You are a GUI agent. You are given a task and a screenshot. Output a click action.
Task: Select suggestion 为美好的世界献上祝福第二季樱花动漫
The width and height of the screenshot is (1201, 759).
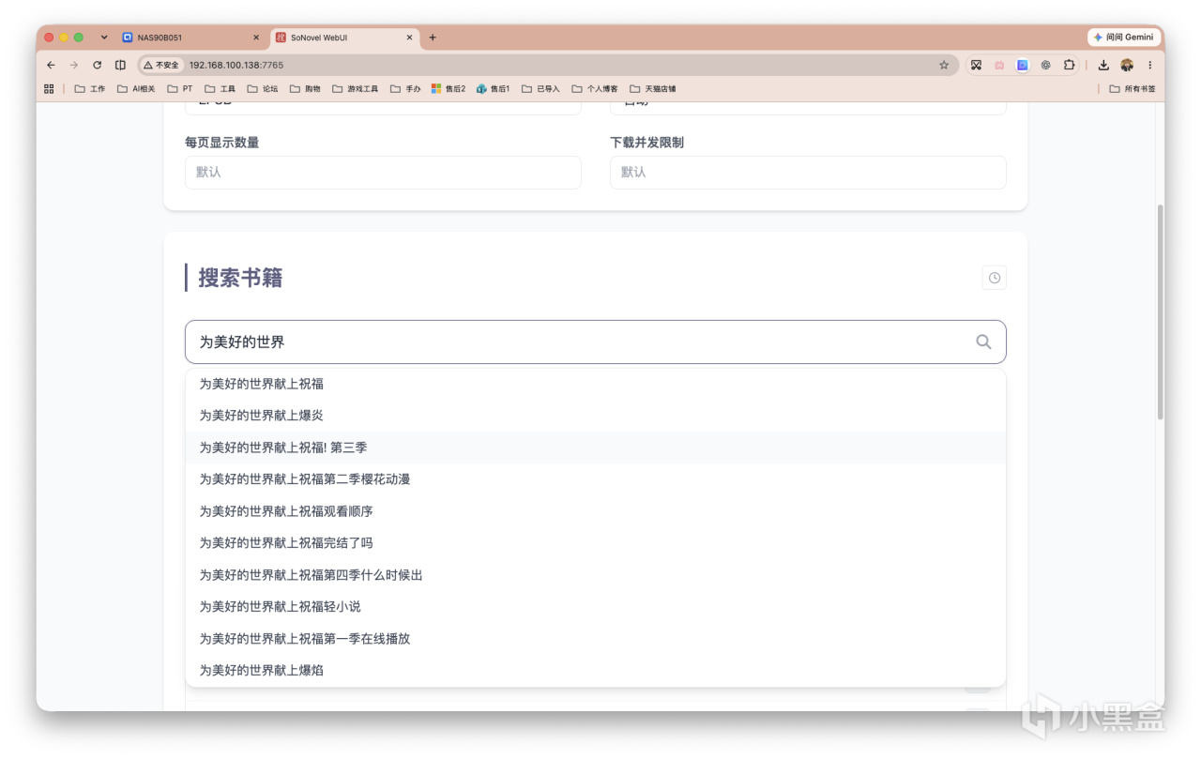coord(595,479)
